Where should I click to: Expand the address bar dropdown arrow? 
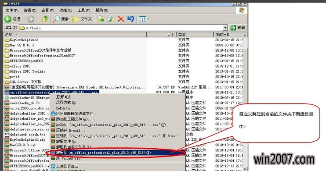[x=225, y=28]
